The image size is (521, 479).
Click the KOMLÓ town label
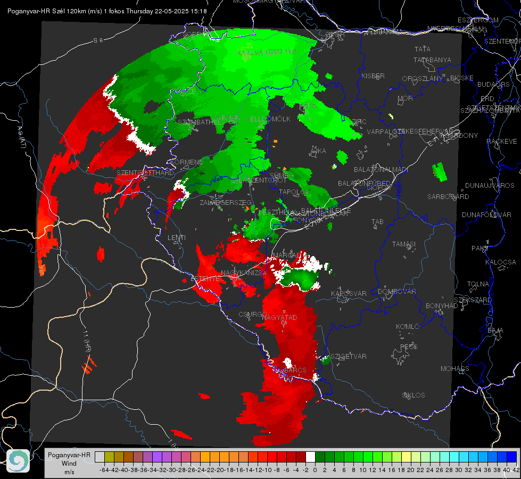pyautogui.click(x=408, y=327)
